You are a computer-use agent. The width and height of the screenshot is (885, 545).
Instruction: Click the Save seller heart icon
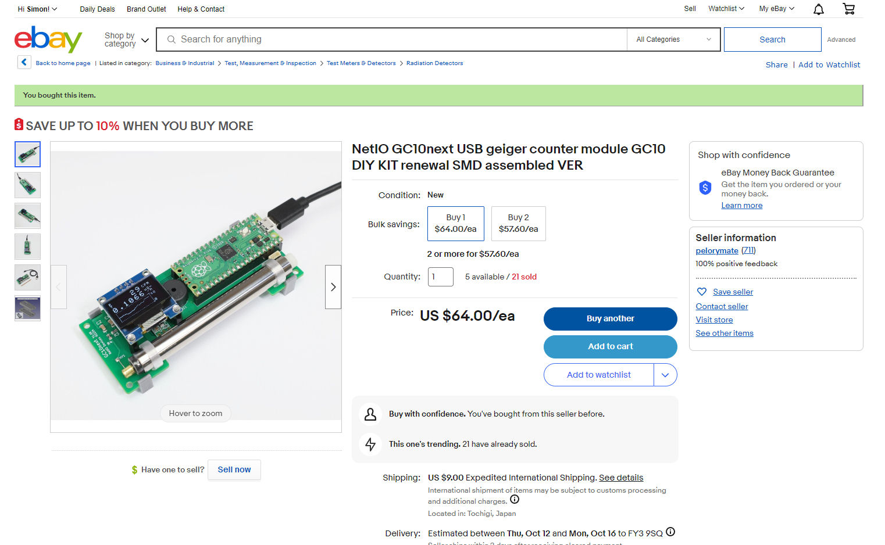coord(702,292)
